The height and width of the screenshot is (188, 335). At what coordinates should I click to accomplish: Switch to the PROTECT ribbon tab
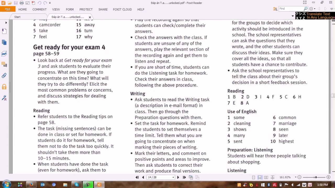click(x=86, y=9)
